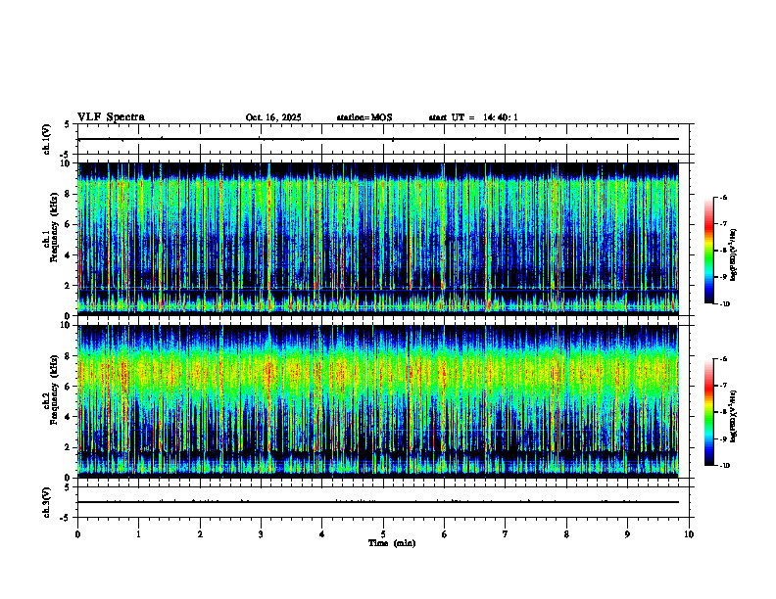Click the ch.1(V) waveform panel

point(383,139)
